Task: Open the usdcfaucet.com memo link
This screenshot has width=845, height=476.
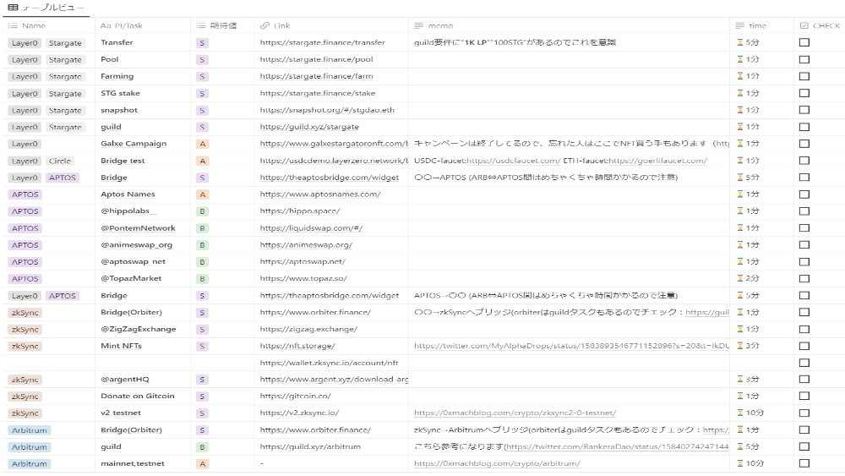Action: (x=513, y=161)
